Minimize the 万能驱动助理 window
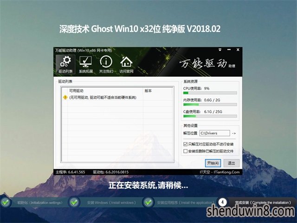The height and width of the screenshot is (223, 297). [x=229, y=50]
